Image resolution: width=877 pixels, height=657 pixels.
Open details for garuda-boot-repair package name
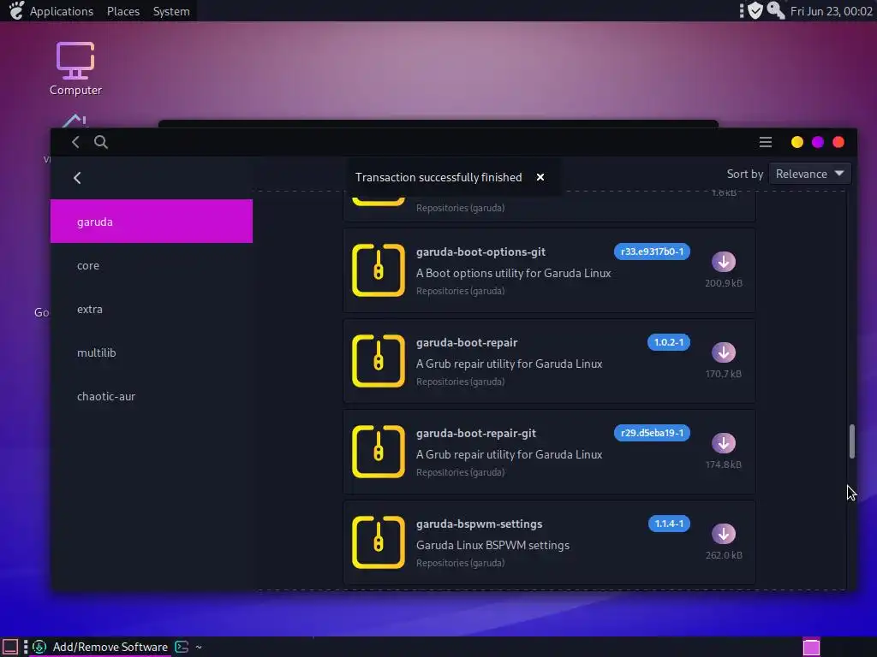pos(467,342)
